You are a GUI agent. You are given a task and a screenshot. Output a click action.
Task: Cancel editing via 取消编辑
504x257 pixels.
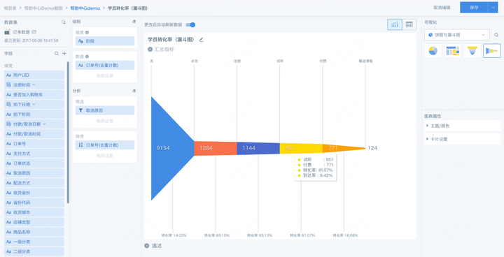[x=442, y=8]
